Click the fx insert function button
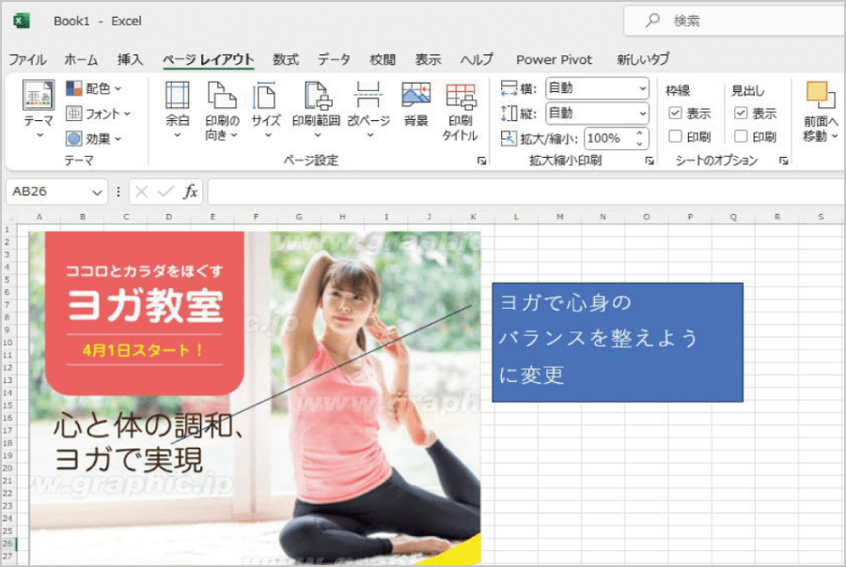 190,192
